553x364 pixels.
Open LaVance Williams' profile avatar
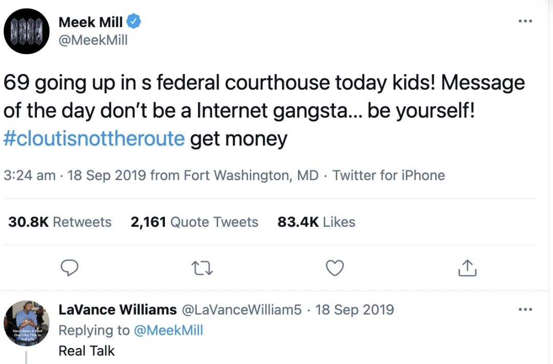pyautogui.click(x=26, y=323)
